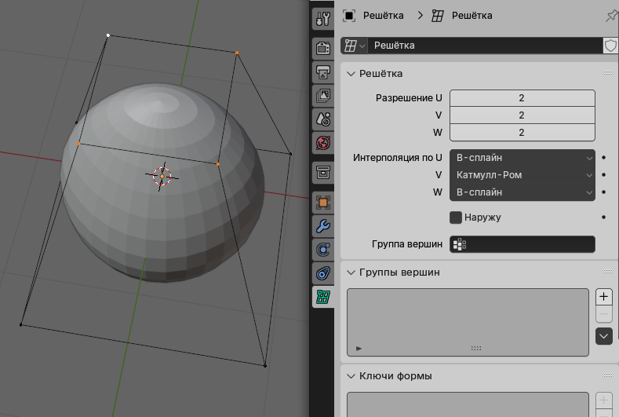Open the Интерполяция по U dropdown

pos(522,158)
